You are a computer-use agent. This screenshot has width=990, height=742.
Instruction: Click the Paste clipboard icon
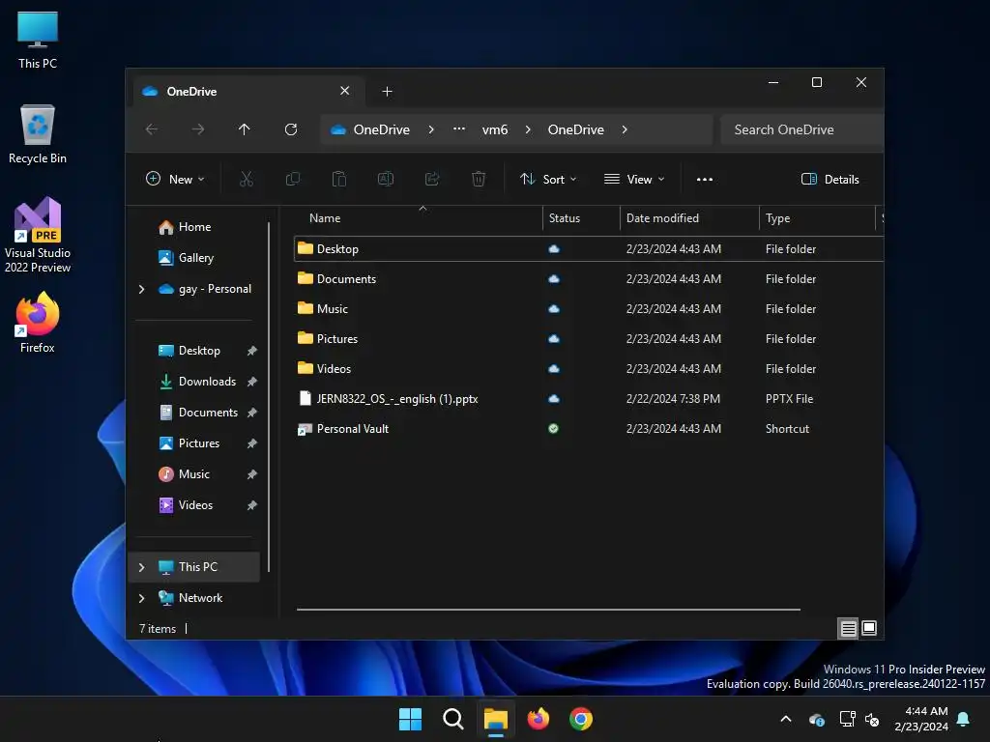click(339, 179)
